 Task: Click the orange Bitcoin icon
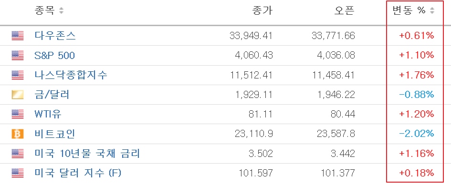pos(18,134)
